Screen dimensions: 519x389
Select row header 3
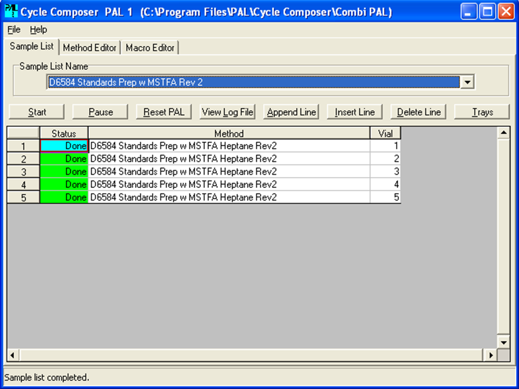pos(23,172)
